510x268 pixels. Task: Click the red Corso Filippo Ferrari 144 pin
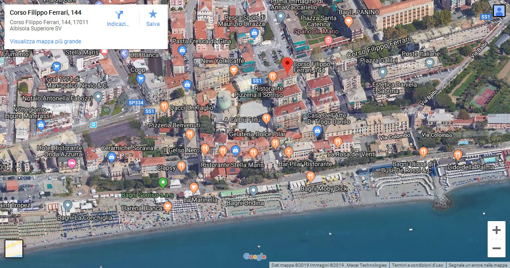pos(287,66)
